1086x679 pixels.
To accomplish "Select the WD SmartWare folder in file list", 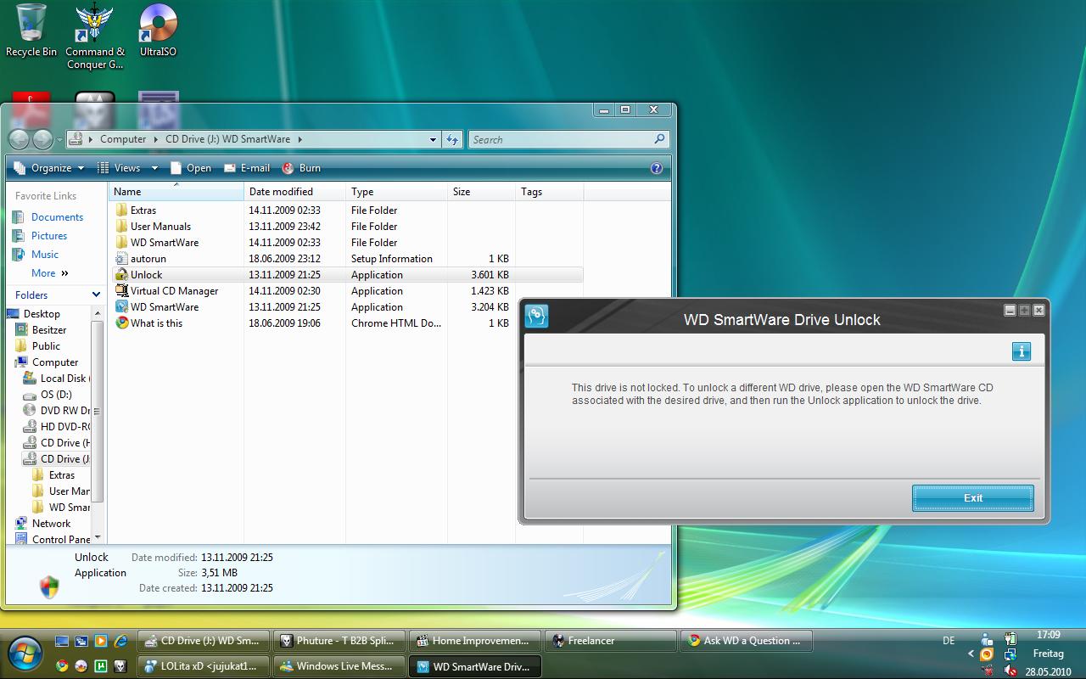I will [157, 243].
